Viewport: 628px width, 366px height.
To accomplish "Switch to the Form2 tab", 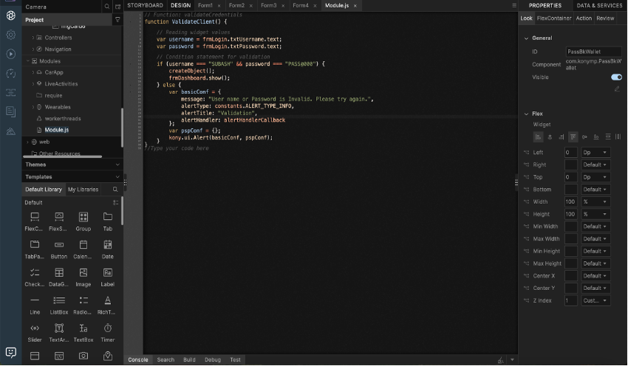I will pos(236,5).
